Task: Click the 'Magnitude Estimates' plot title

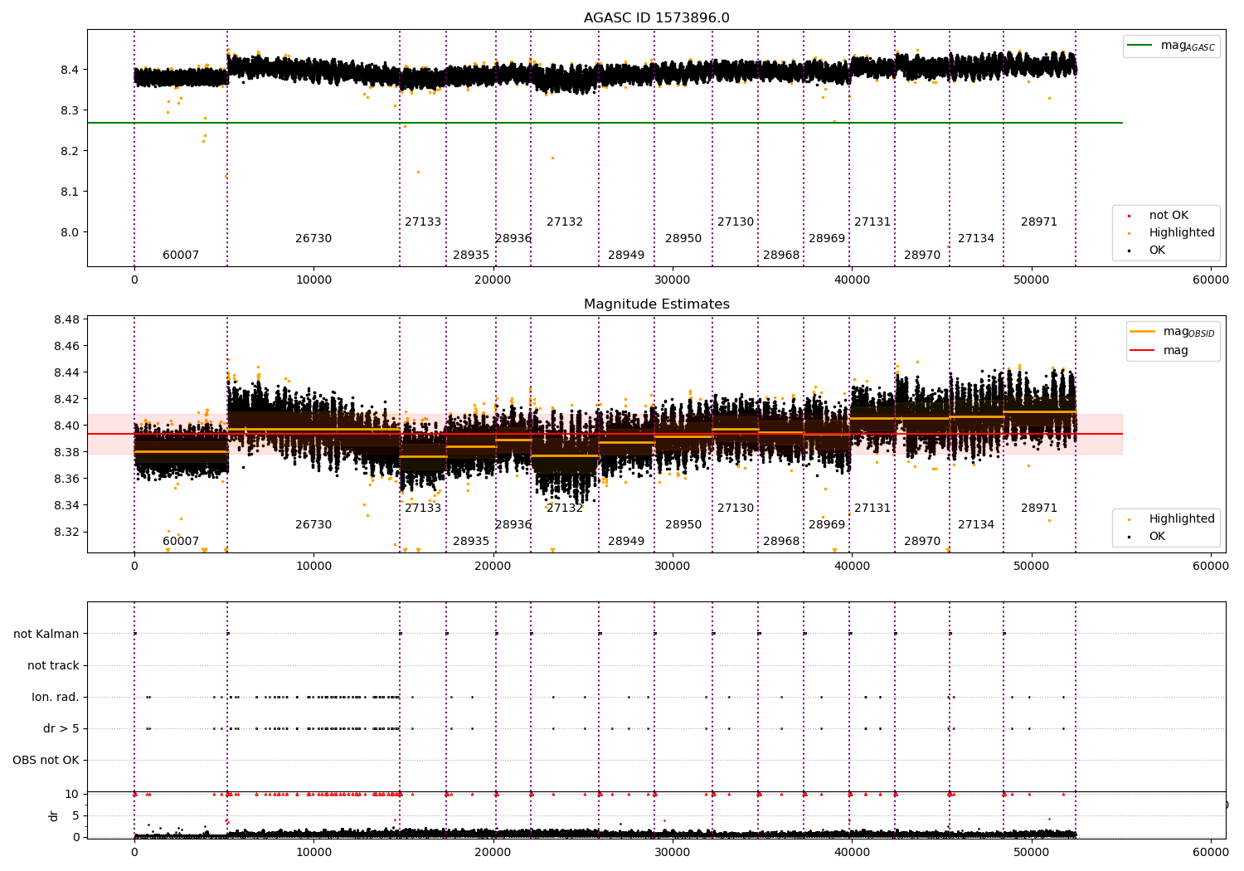Action: [x=656, y=304]
